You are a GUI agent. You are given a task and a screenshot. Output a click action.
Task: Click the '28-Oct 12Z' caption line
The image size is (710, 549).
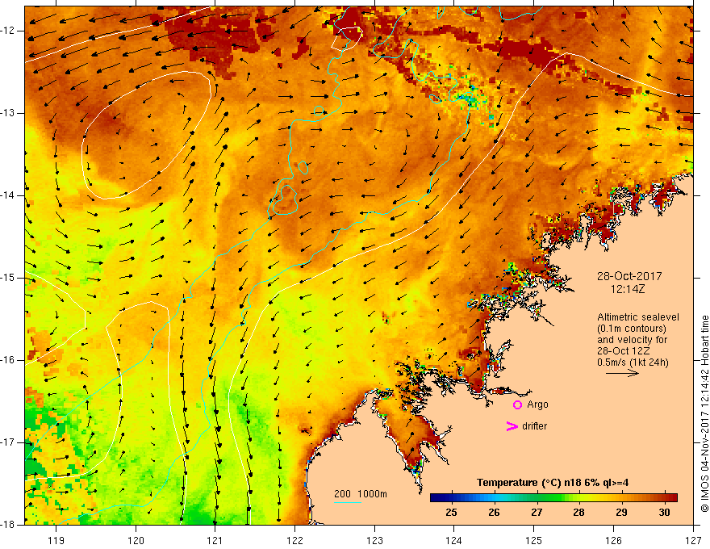point(624,351)
